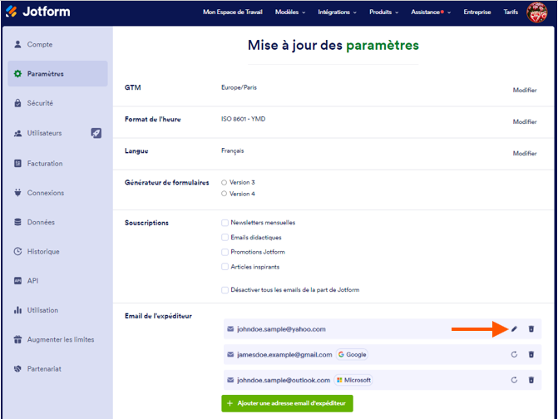558x419 pixels.
Task: Expand the Assistance dropdown menu
Action: (x=431, y=12)
